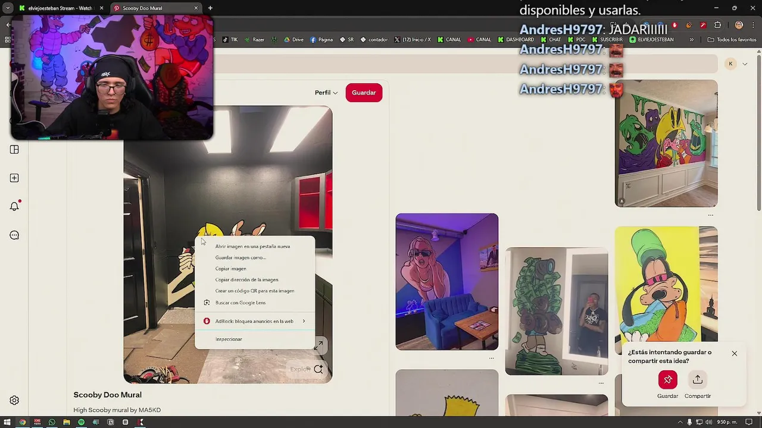Select Abrir imagen en una pestaña nueva
Screen dimensions: 762x428
click(255, 246)
